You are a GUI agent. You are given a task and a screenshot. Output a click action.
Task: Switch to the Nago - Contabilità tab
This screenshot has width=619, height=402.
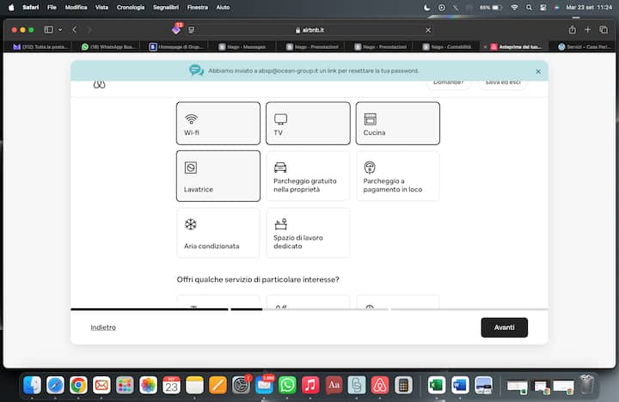[447, 46]
